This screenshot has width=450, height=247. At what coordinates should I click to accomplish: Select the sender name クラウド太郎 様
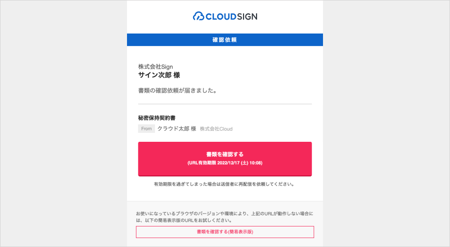176,129
